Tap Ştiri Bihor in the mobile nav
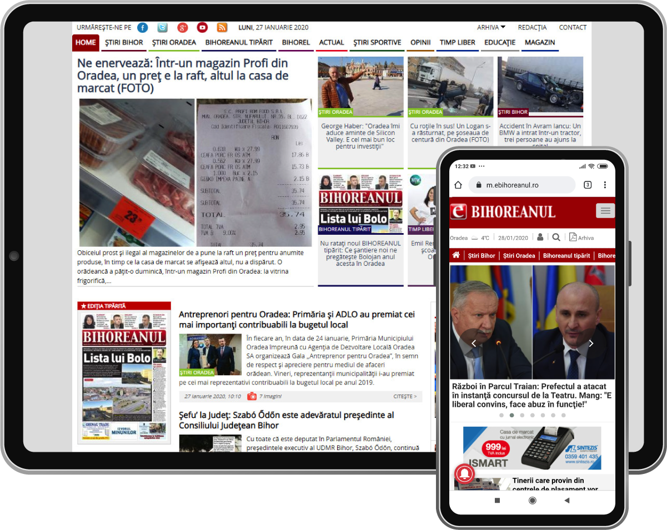 [482, 256]
